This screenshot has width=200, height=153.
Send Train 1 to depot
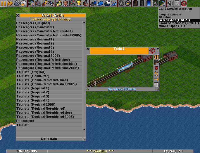click(156, 63)
